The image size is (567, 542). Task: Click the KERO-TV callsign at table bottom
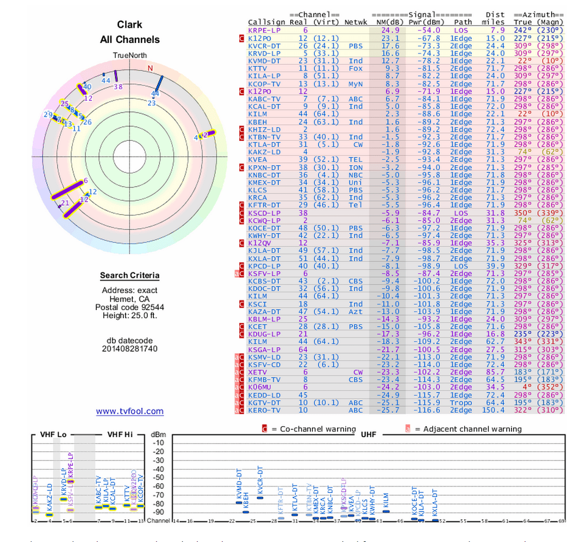click(264, 410)
